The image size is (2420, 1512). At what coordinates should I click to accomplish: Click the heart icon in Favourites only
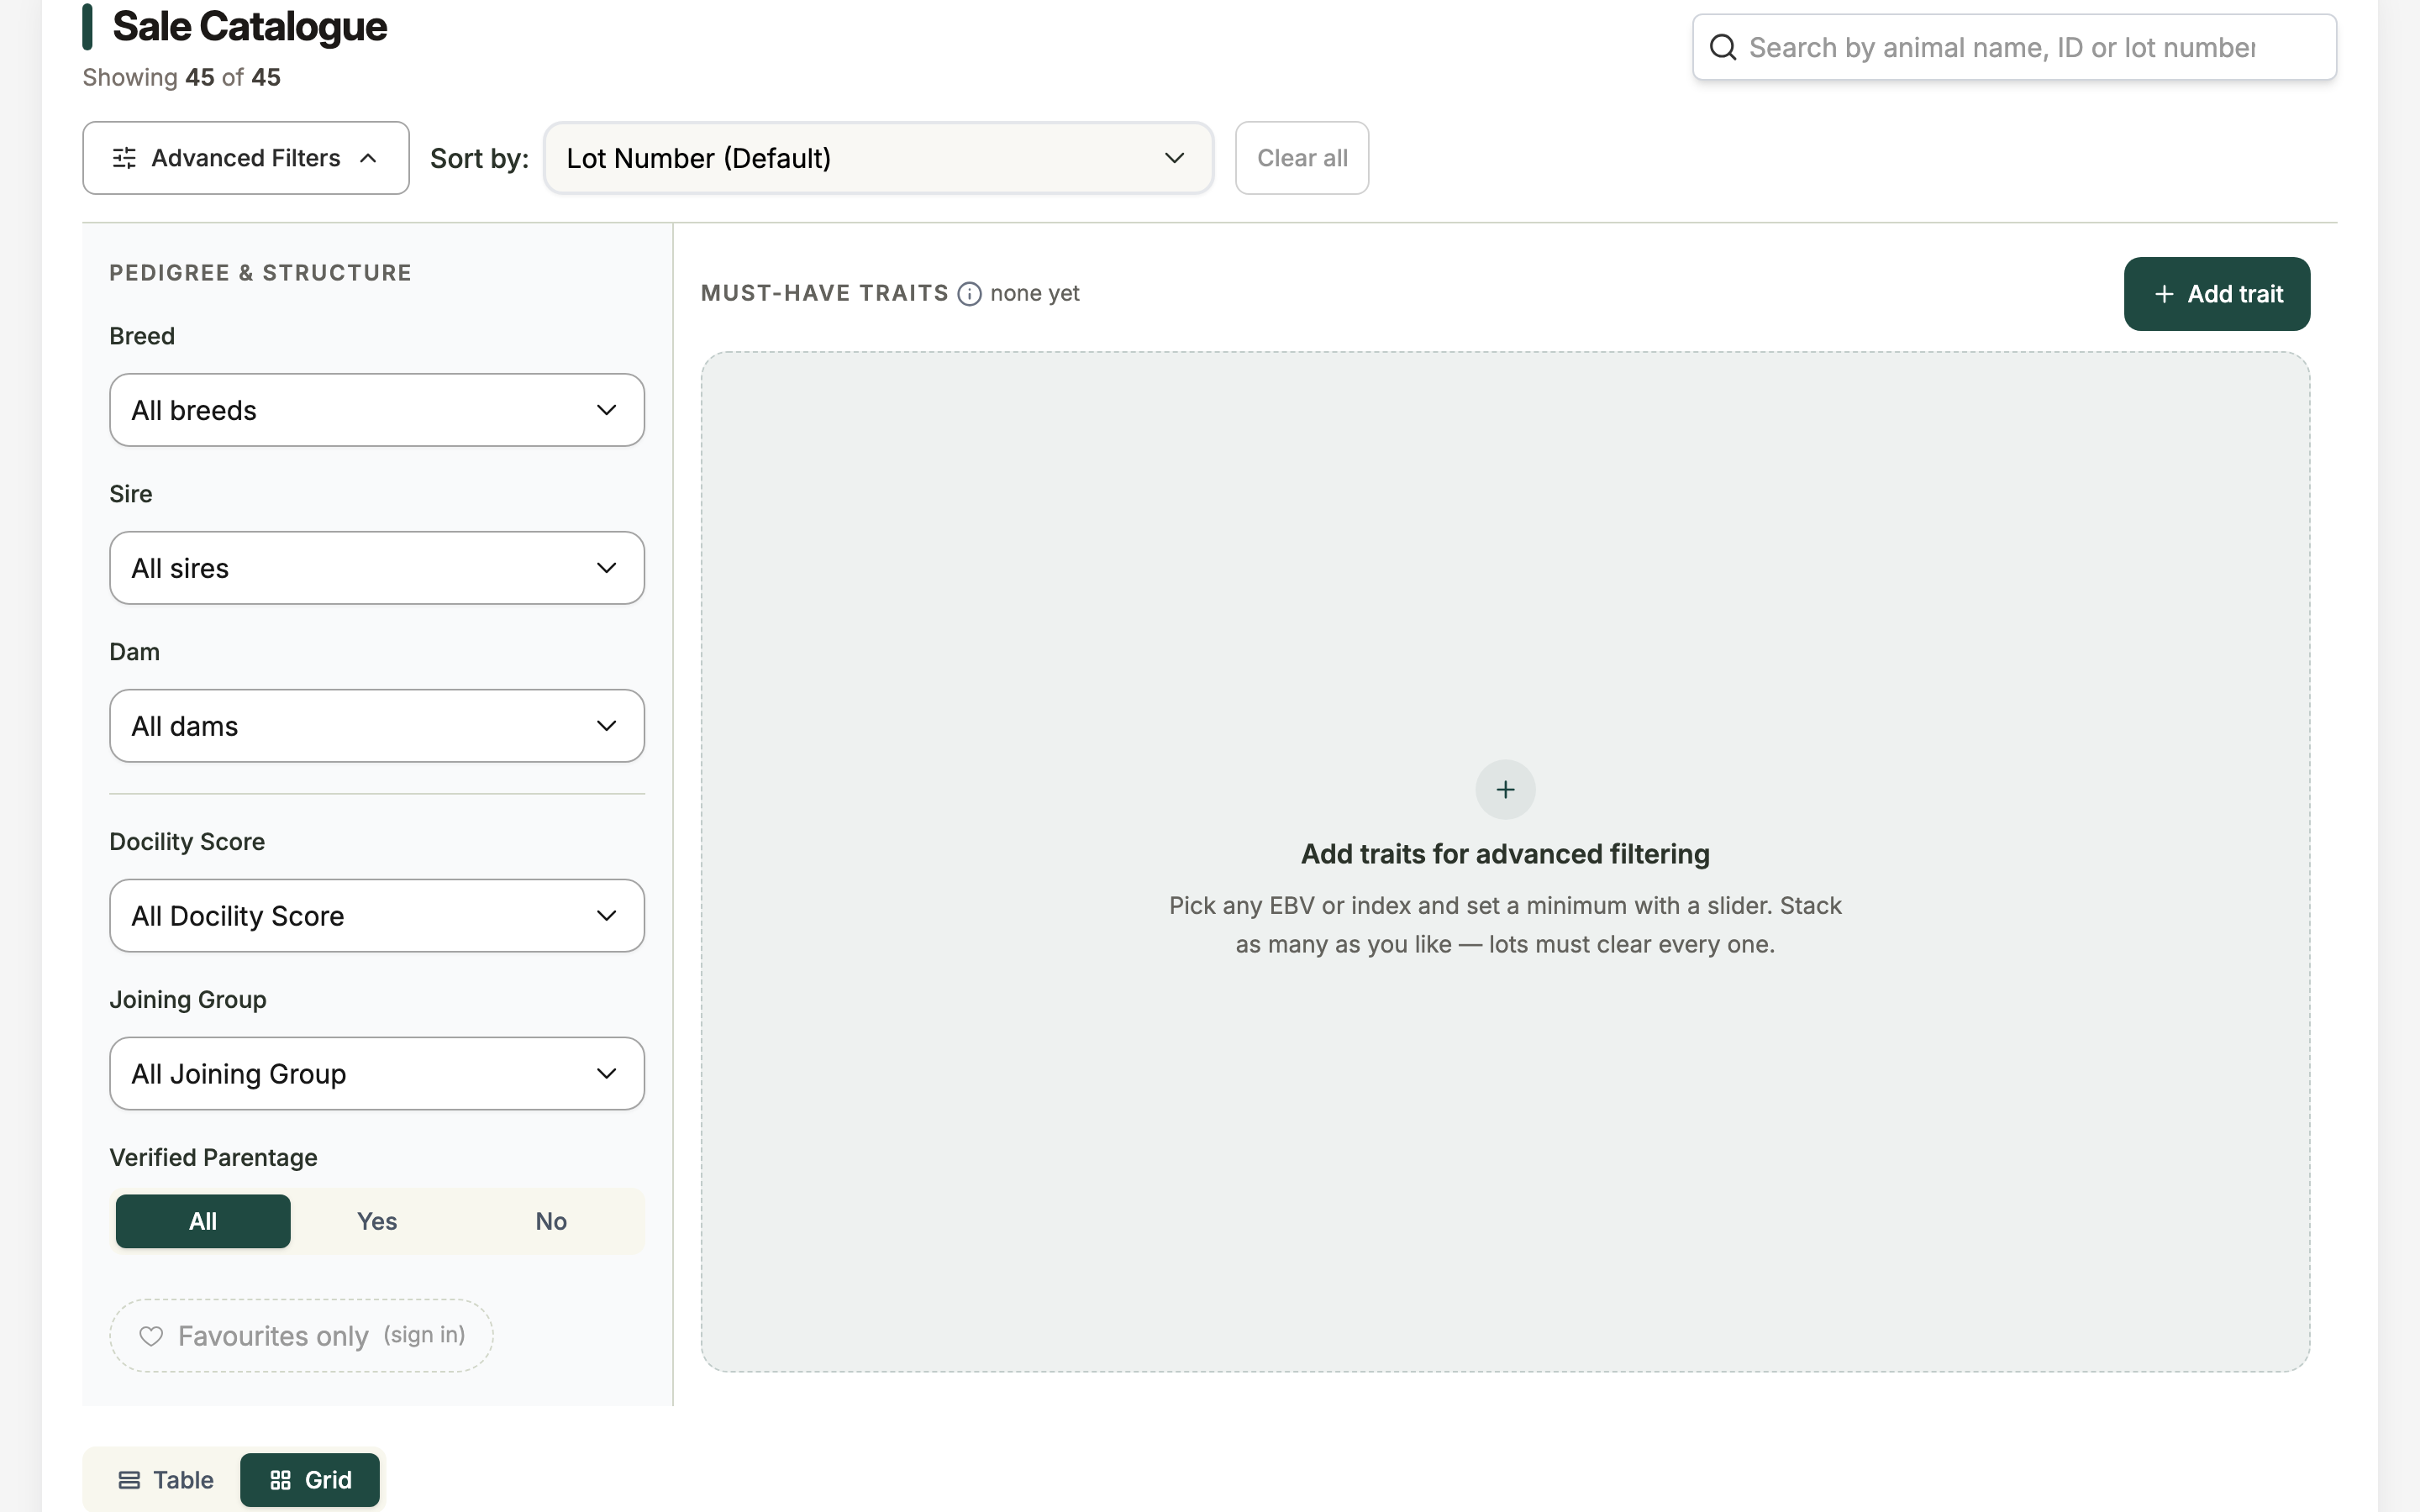coord(151,1336)
